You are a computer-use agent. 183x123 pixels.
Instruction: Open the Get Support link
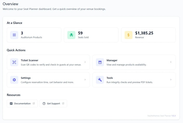point(53,104)
